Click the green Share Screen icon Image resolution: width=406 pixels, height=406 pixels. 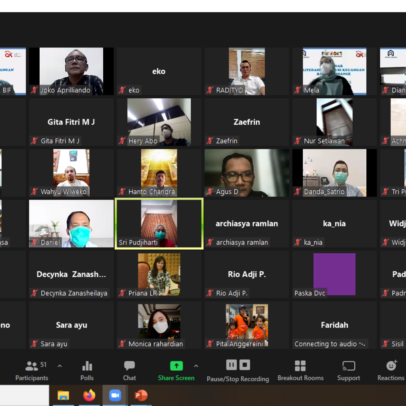click(176, 366)
